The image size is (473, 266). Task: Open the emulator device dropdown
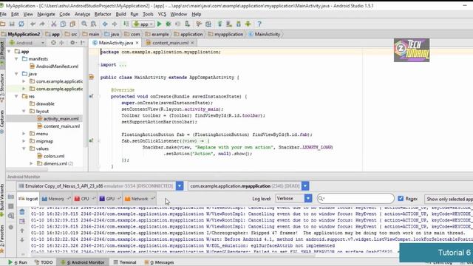pyautogui.click(x=180, y=185)
